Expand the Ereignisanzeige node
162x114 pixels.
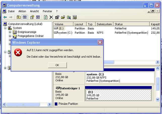click(x=10, y=32)
